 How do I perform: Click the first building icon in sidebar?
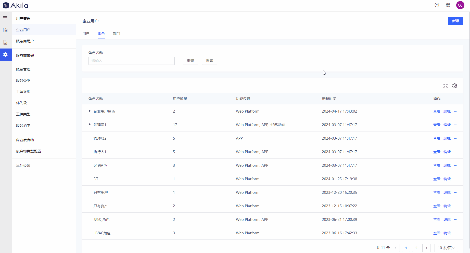click(x=5, y=30)
